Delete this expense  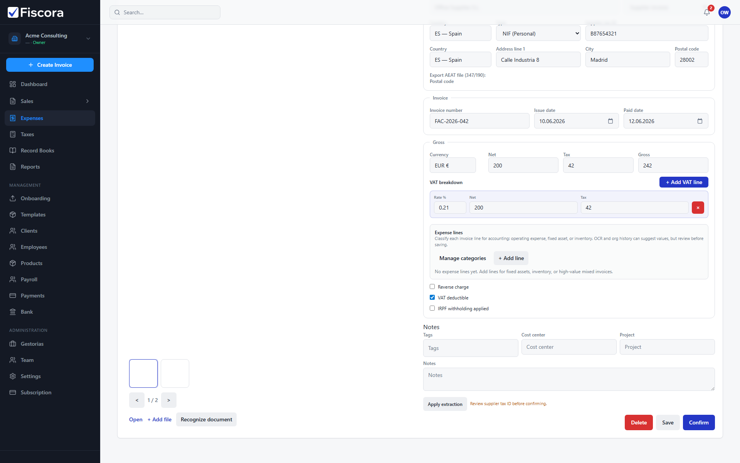[x=639, y=422]
